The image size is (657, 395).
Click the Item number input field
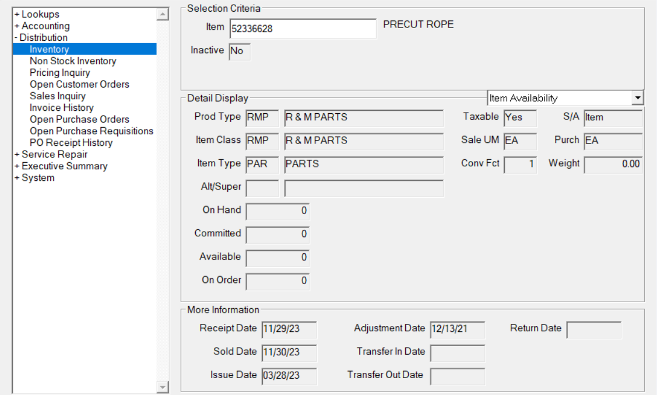303,29
